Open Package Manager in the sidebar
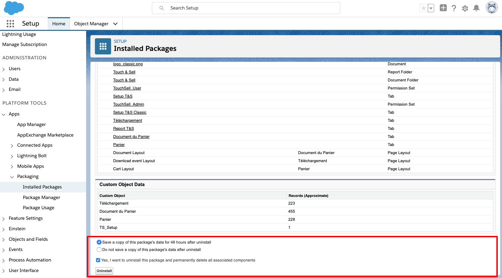 [x=41, y=198]
